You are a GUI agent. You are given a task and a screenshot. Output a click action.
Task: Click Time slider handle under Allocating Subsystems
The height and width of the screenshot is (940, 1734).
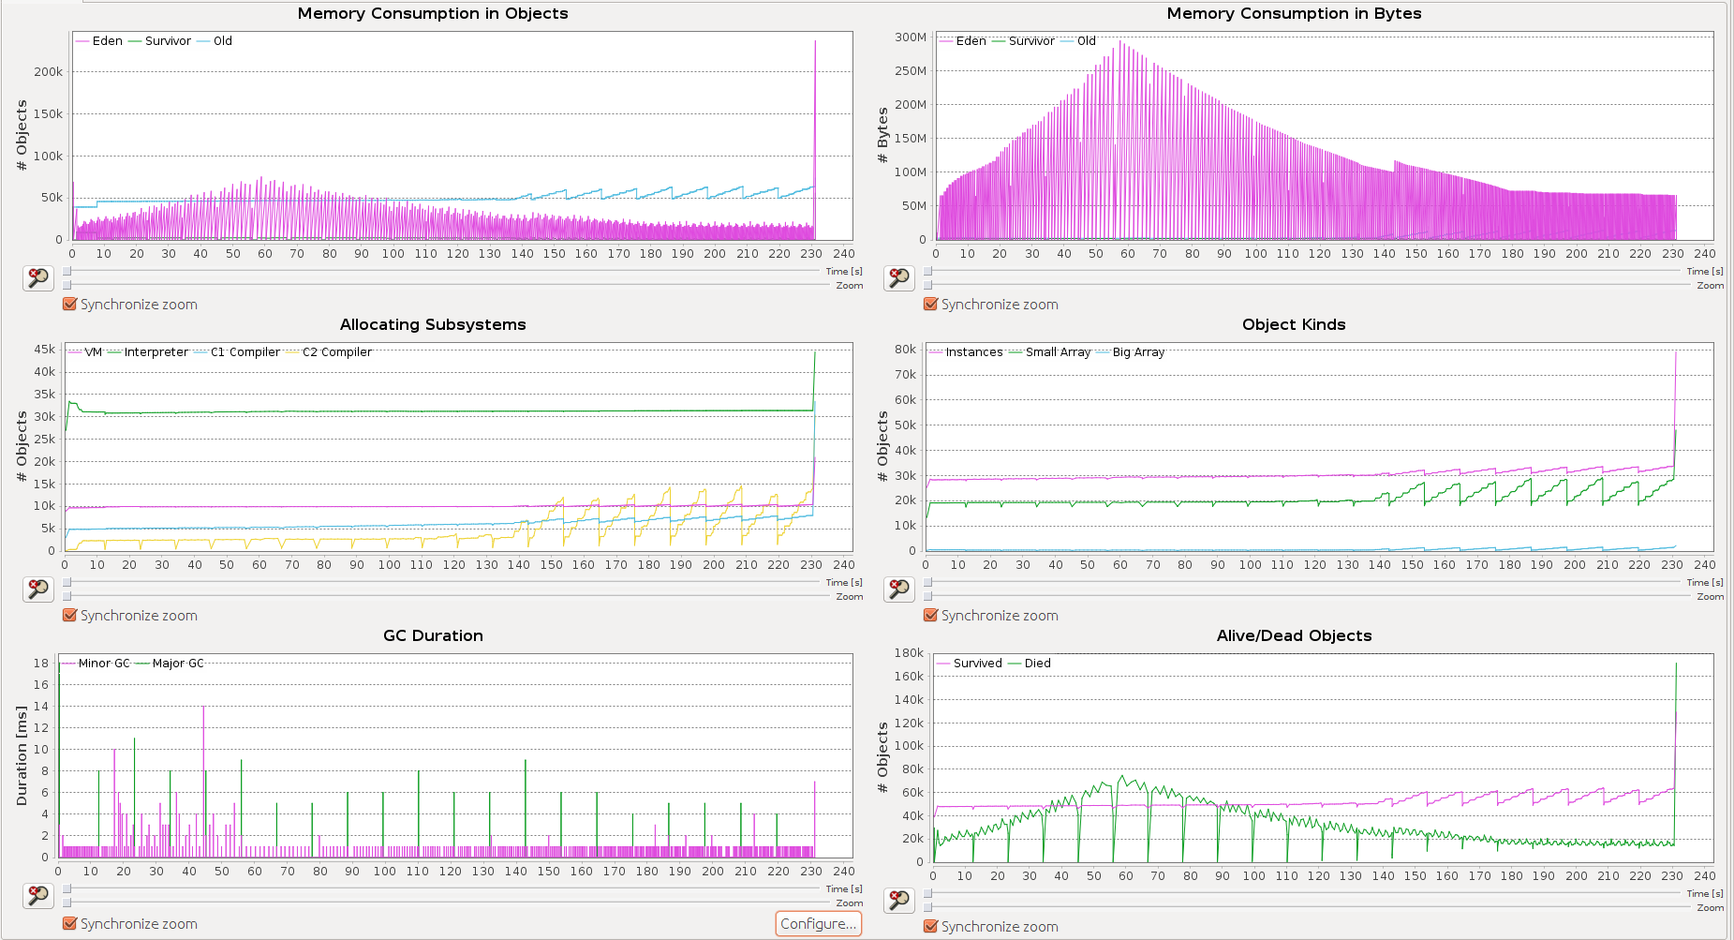point(67,583)
